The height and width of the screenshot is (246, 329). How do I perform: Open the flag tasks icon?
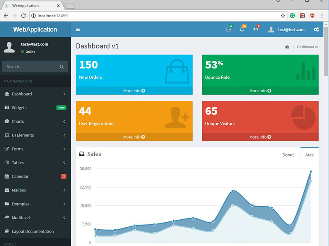click(x=255, y=30)
